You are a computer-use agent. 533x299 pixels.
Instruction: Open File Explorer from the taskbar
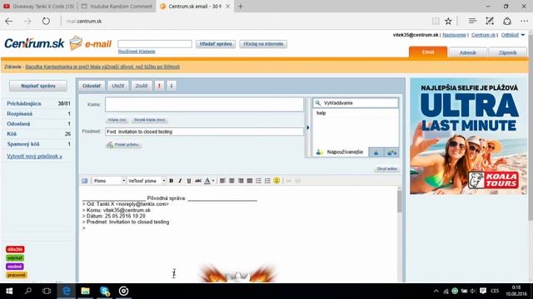pos(85,291)
